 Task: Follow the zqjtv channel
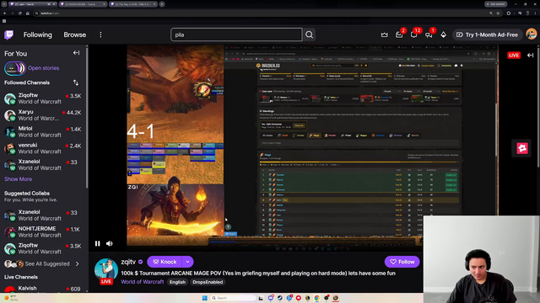click(x=402, y=262)
